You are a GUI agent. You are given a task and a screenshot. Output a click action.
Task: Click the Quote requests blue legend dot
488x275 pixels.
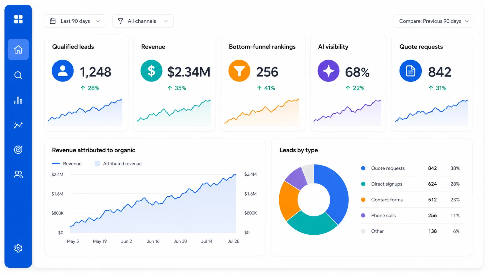coord(363,168)
